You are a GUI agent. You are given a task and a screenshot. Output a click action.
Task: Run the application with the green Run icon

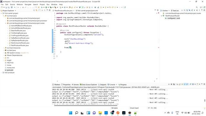[x=46, y=7]
